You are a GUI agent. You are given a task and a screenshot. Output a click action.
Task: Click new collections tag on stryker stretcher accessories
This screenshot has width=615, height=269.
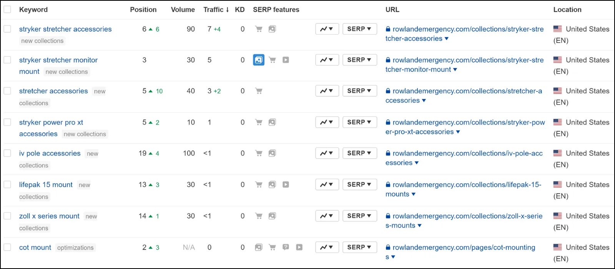[x=42, y=41]
